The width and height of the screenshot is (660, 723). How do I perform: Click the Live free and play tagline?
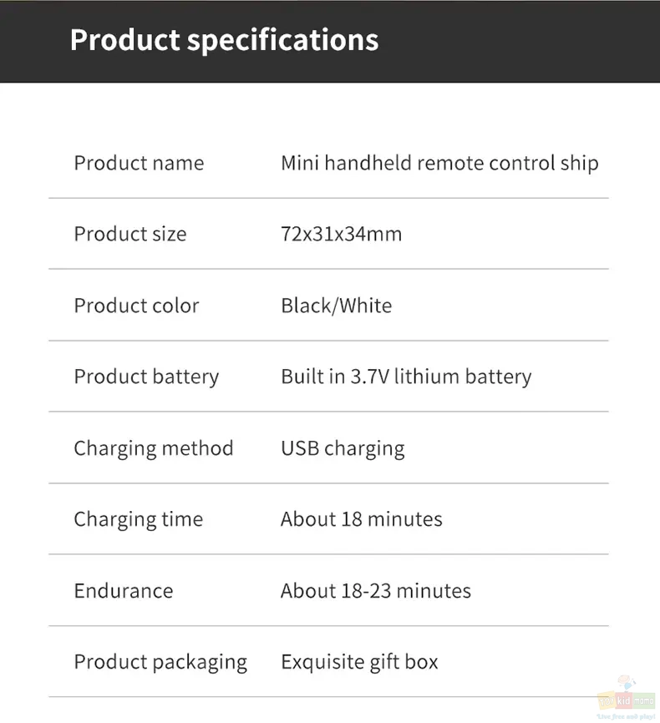pos(626,716)
